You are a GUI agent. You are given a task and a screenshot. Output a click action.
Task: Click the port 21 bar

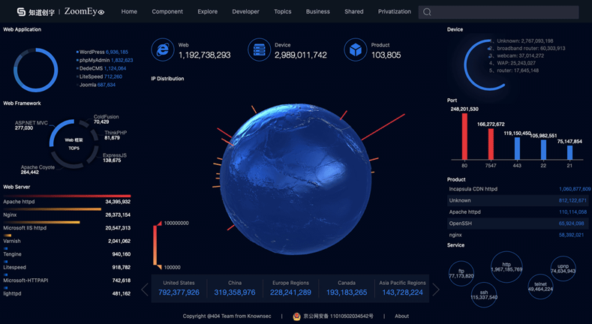pos(569,153)
